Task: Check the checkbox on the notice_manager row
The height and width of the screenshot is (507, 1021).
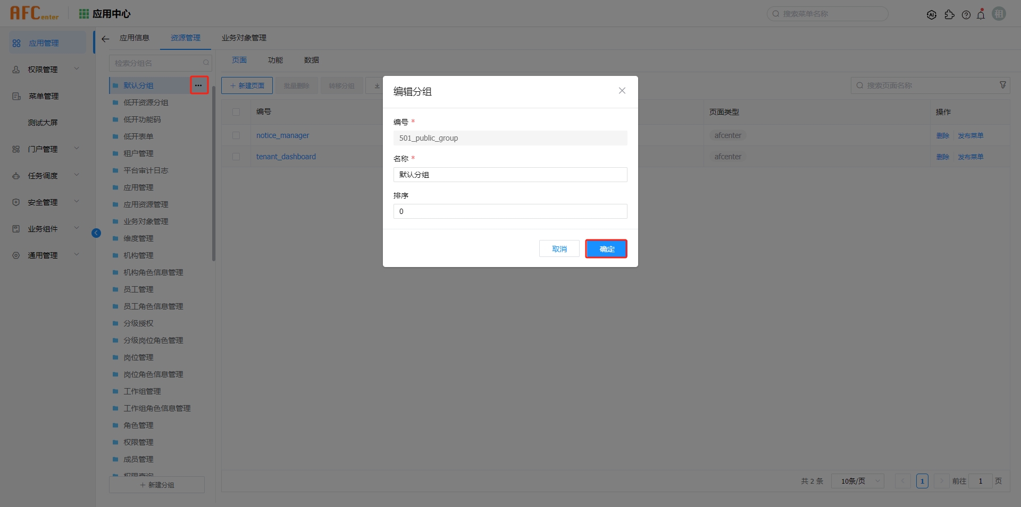Action: click(x=237, y=135)
